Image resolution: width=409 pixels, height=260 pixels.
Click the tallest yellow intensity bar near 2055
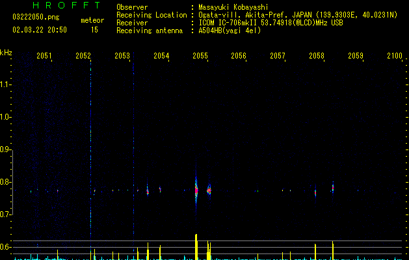[196, 247]
